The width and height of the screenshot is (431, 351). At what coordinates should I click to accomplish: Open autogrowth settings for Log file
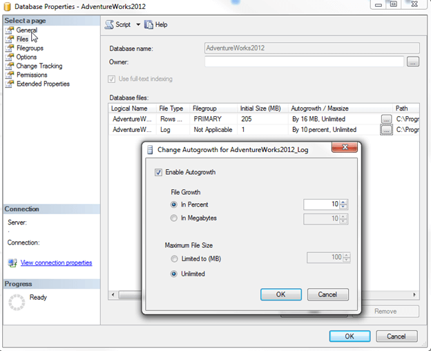click(387, 130)
